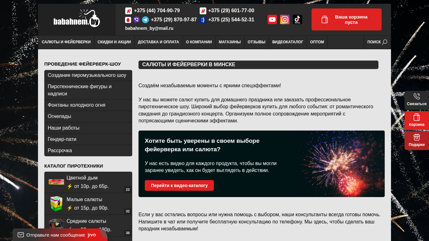Screen dimensions: 429x241
Task: Click the Проведение фейерверк-шоу heading
Action: tap(83, 64)
